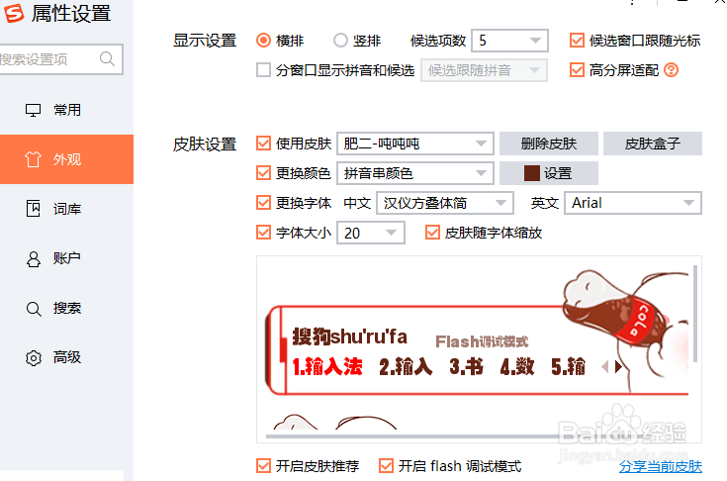Click the 高分屏适配 help question icon
Screen dimensions: 727x481
(x=671, y=70)
